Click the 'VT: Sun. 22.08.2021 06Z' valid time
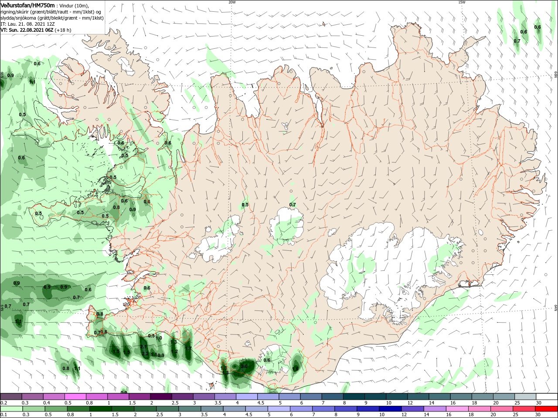 coord(27,30)
